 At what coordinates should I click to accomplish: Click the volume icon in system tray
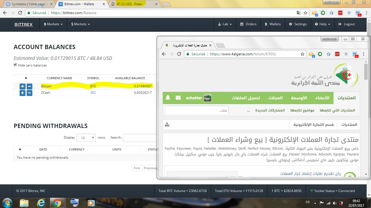click(335, 203)
